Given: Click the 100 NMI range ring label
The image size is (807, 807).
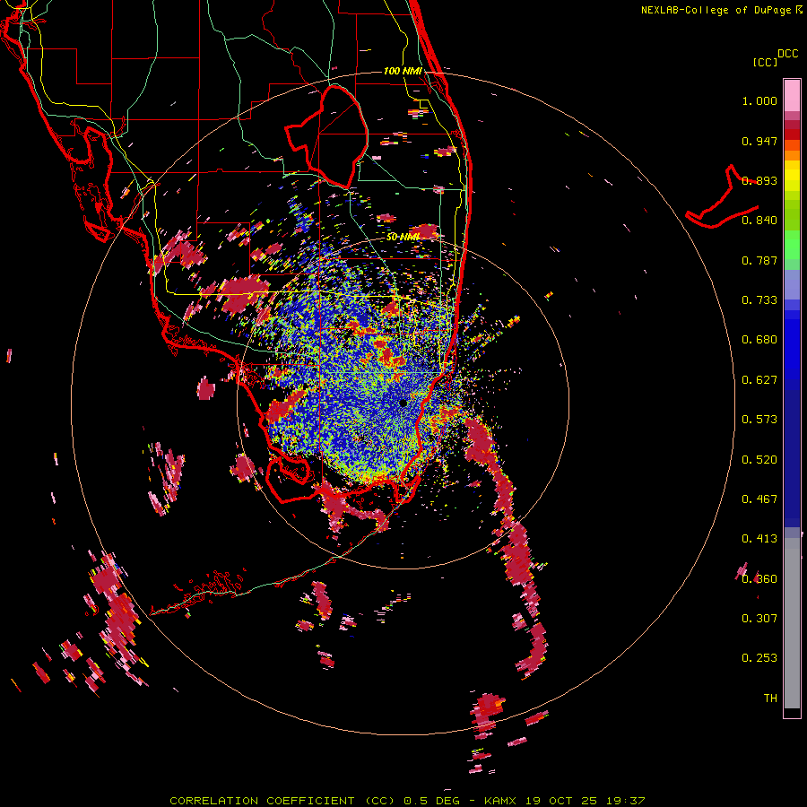Looking at the screenshot, I should (x=403, y=71).
